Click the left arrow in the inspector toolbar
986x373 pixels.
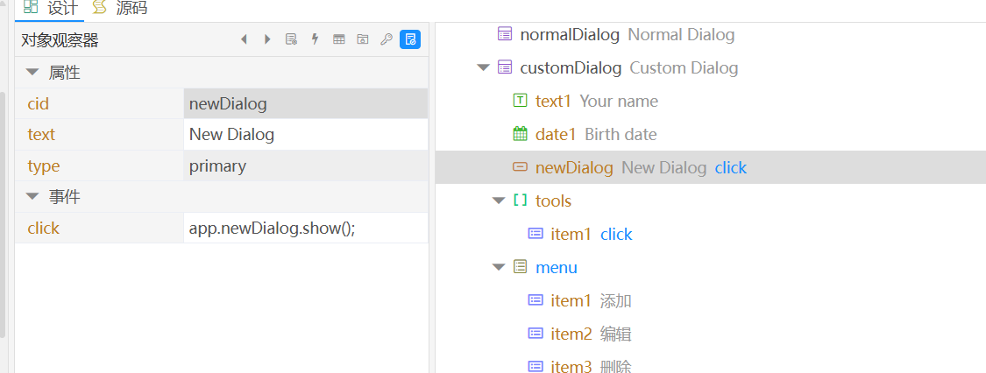tap(245, 39)
